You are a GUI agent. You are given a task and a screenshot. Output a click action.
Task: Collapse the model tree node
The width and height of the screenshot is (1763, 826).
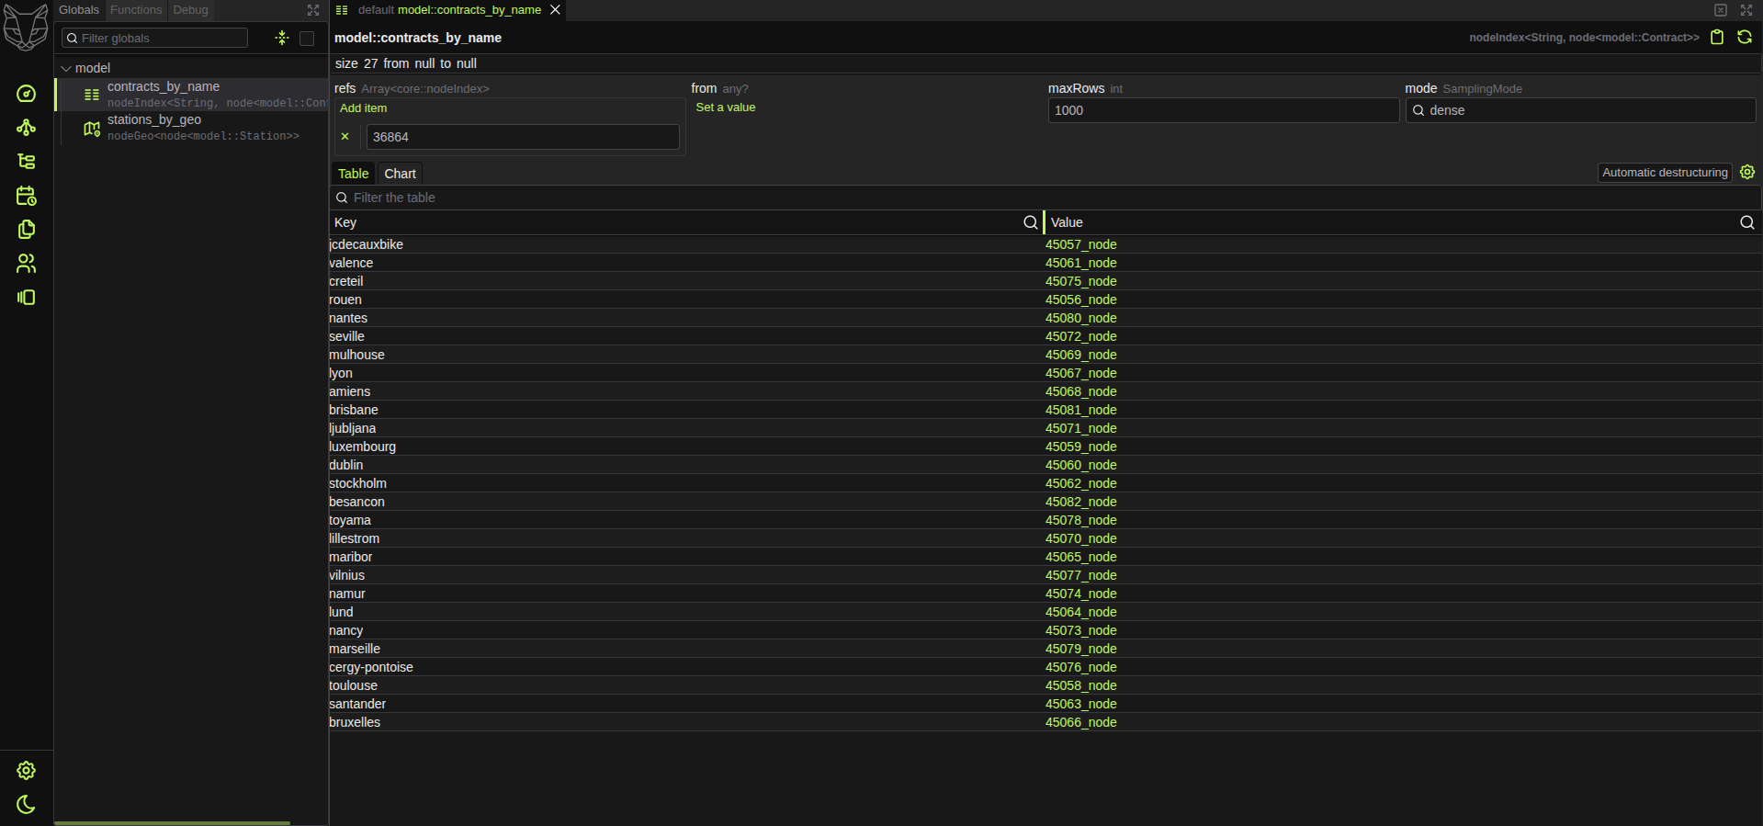66,68
